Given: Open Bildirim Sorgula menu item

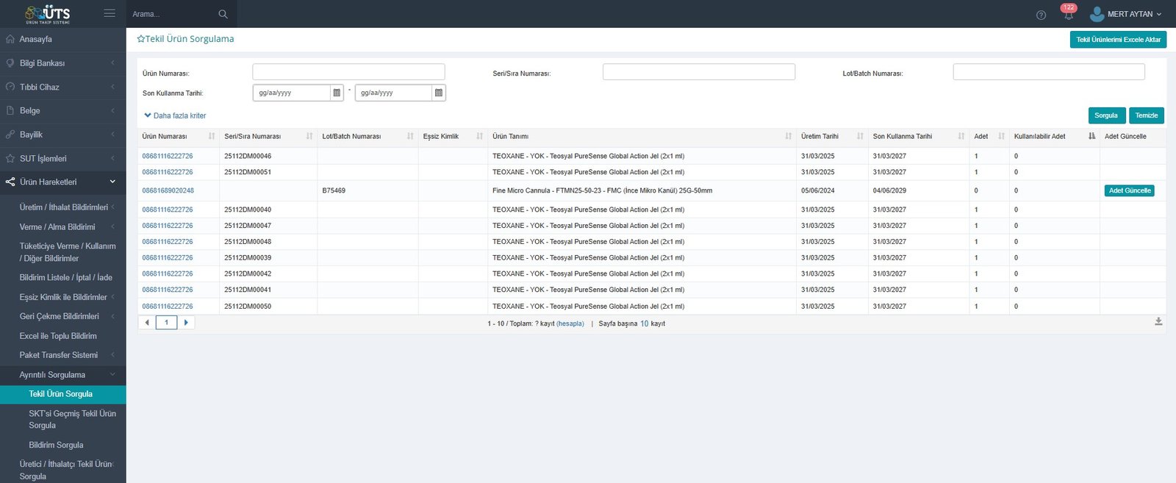Looking at the screenshot, I should 56,445.
